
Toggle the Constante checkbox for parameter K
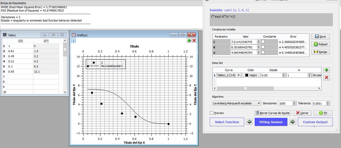click(263, 47)
